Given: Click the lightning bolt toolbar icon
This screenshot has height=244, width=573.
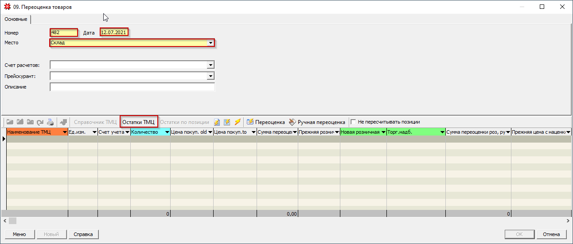Looking at the screenshot, I should (238, 122).
